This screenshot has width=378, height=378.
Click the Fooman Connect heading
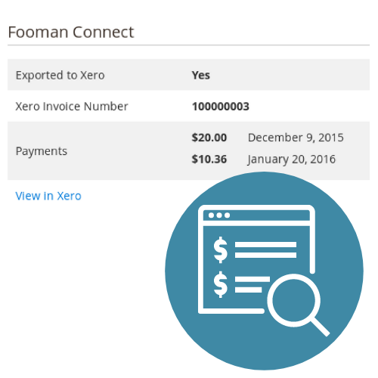(x=71, y=32)
